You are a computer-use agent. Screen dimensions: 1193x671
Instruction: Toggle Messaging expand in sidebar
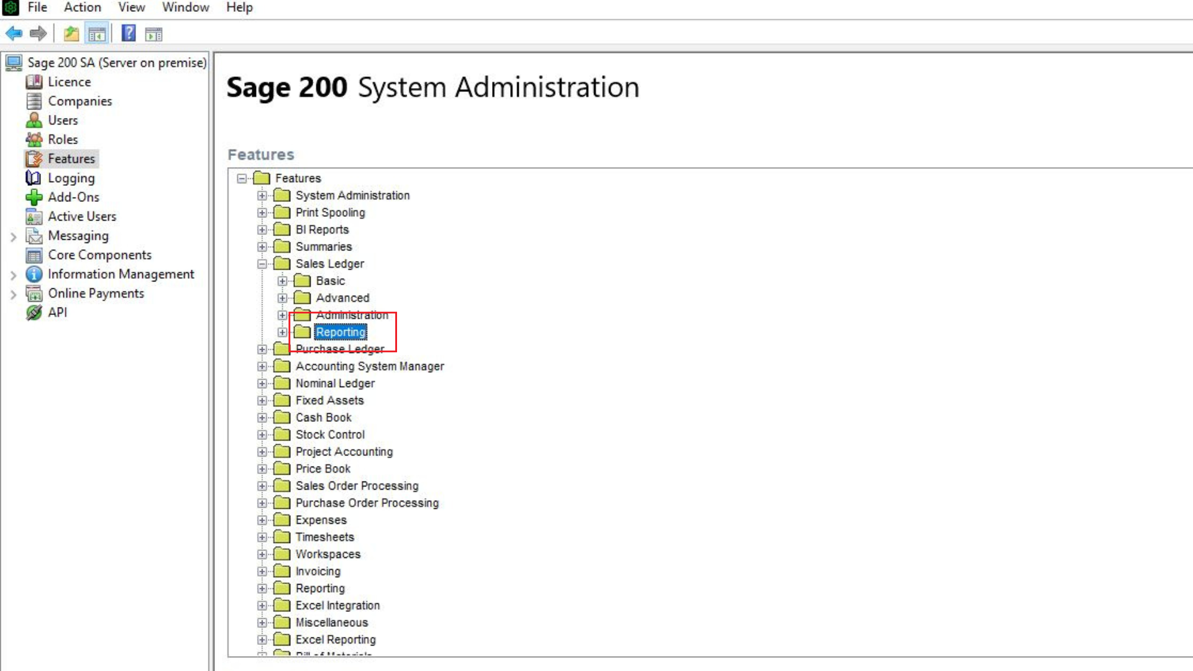pyautogui.click(x=13, y=235)
